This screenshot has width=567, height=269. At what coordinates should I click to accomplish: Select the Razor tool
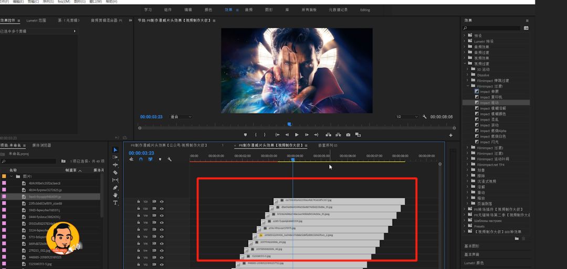pyautogui.click(x=115, y=172)
